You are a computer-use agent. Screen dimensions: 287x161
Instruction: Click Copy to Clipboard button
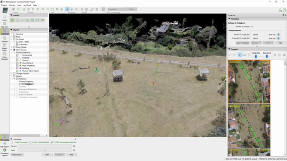click(243, 43)
